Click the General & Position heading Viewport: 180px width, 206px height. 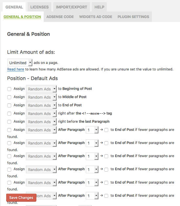tap(28, 34)
